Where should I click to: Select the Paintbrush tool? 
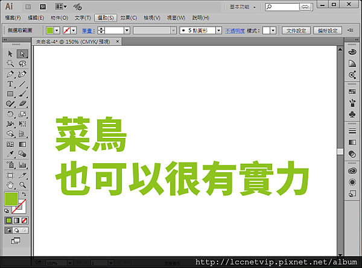coord(22,94)
